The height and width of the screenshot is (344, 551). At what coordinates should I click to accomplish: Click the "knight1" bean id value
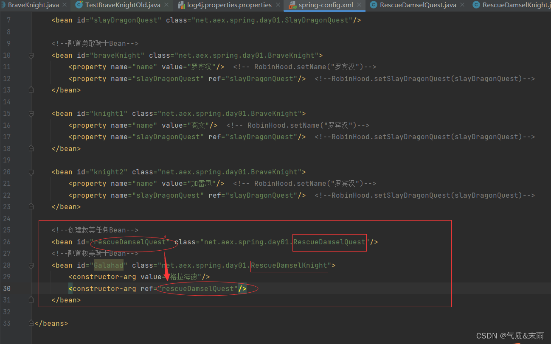point(109,113)
